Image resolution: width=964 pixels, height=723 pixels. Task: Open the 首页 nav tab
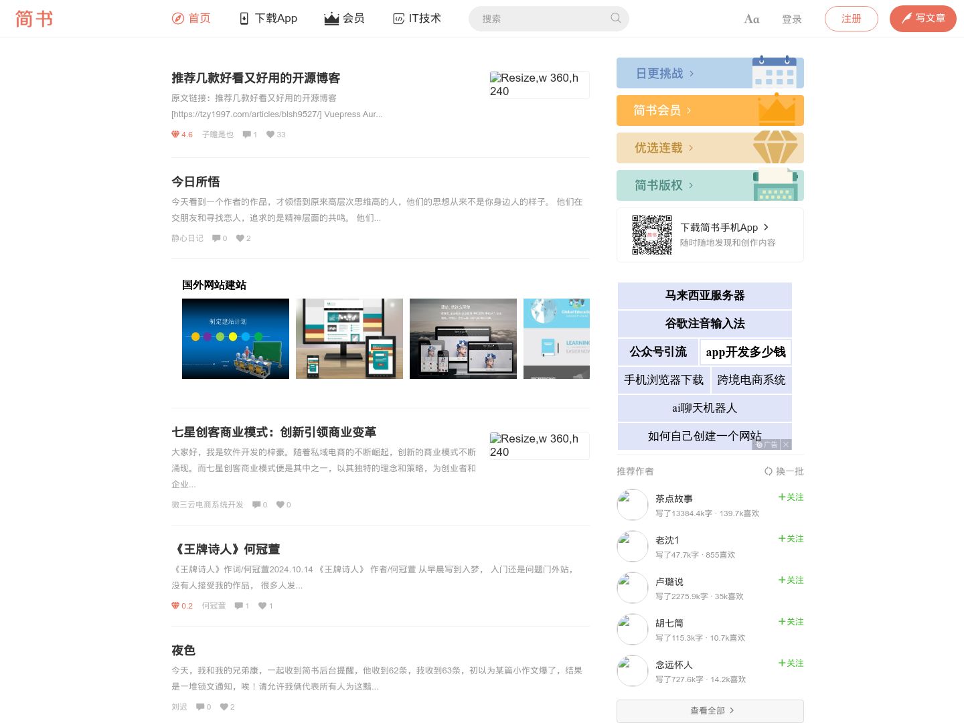point(191,19)
